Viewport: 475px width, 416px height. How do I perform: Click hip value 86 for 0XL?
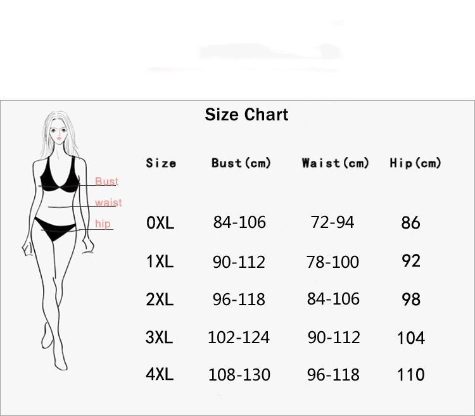click(x=410, y=223)
